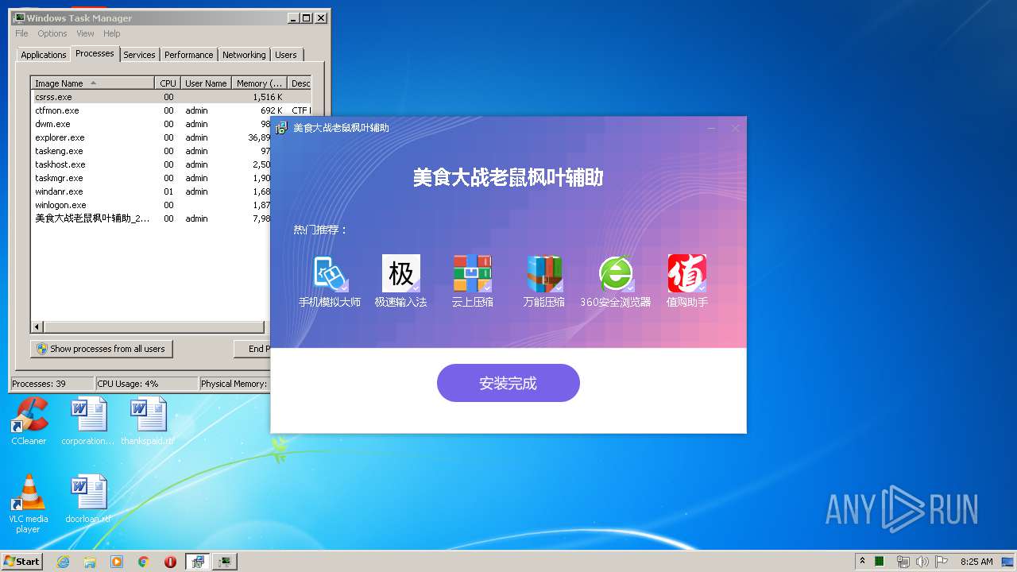The height and width of the screenshot is (572, 1017).
Task: Select 美食大战老鼠枫叶辅助 process row
Action: click(x=151, y=218)
